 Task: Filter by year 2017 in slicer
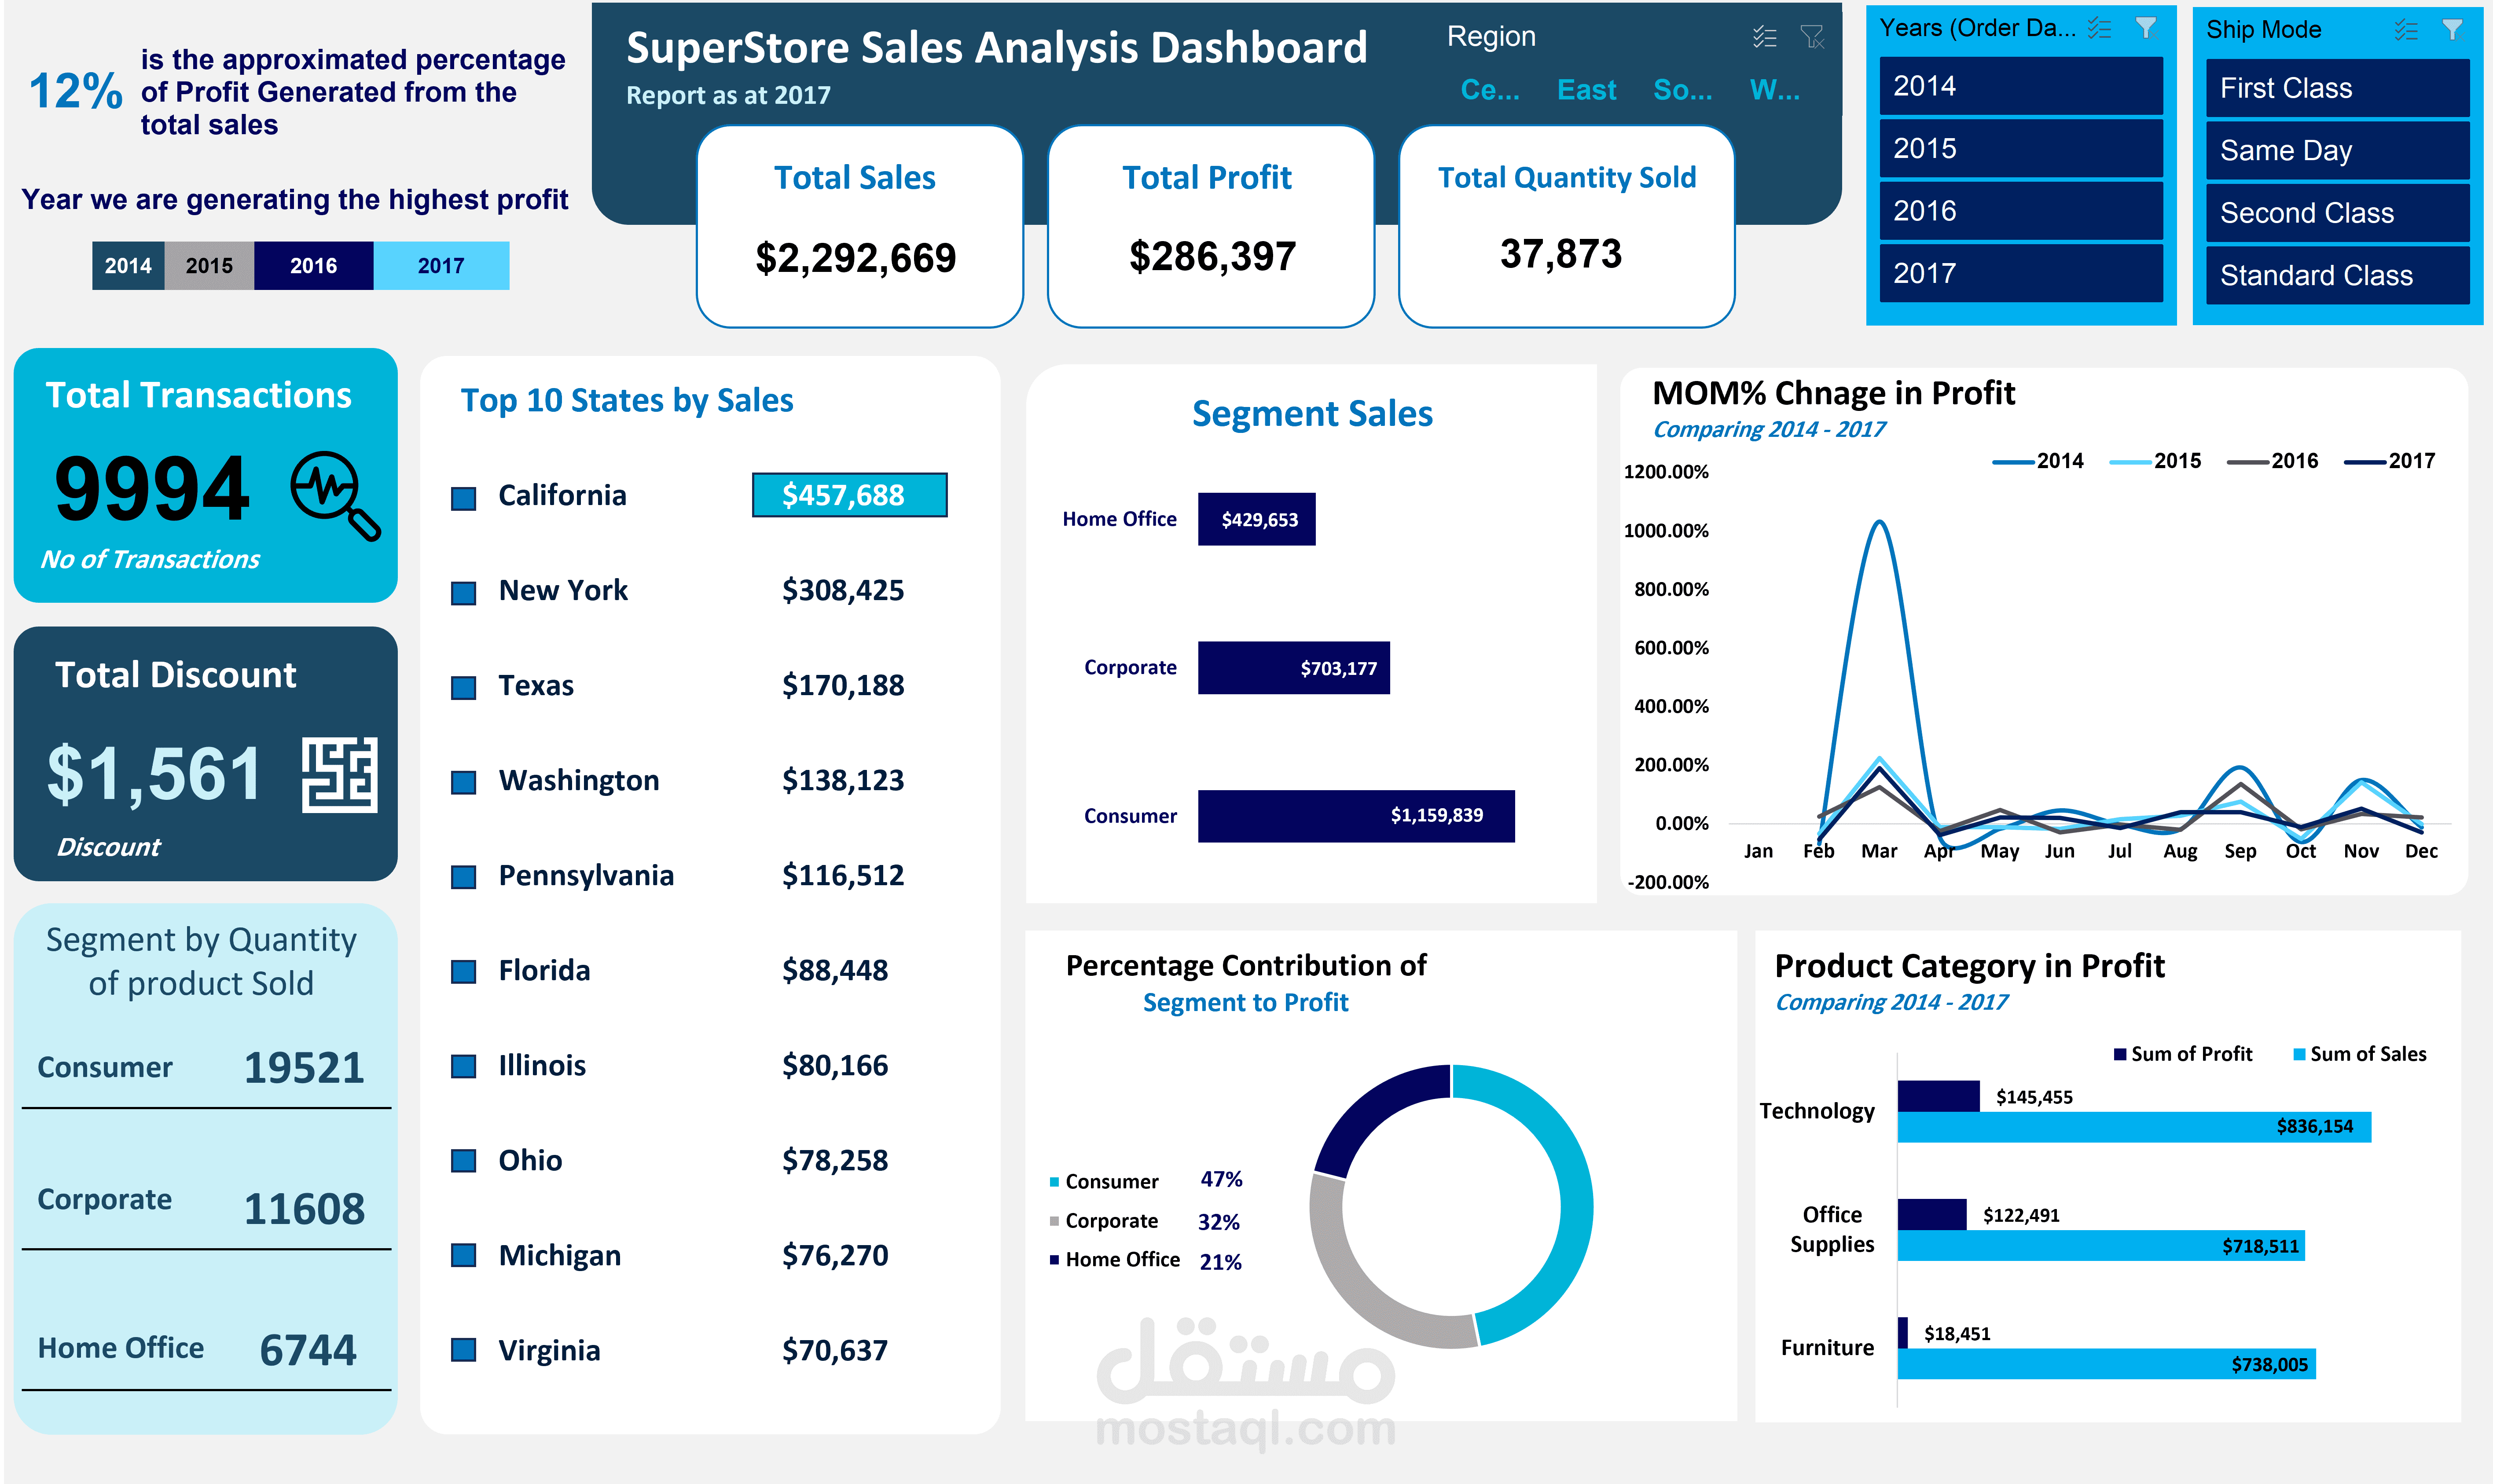click(2020, 273)
